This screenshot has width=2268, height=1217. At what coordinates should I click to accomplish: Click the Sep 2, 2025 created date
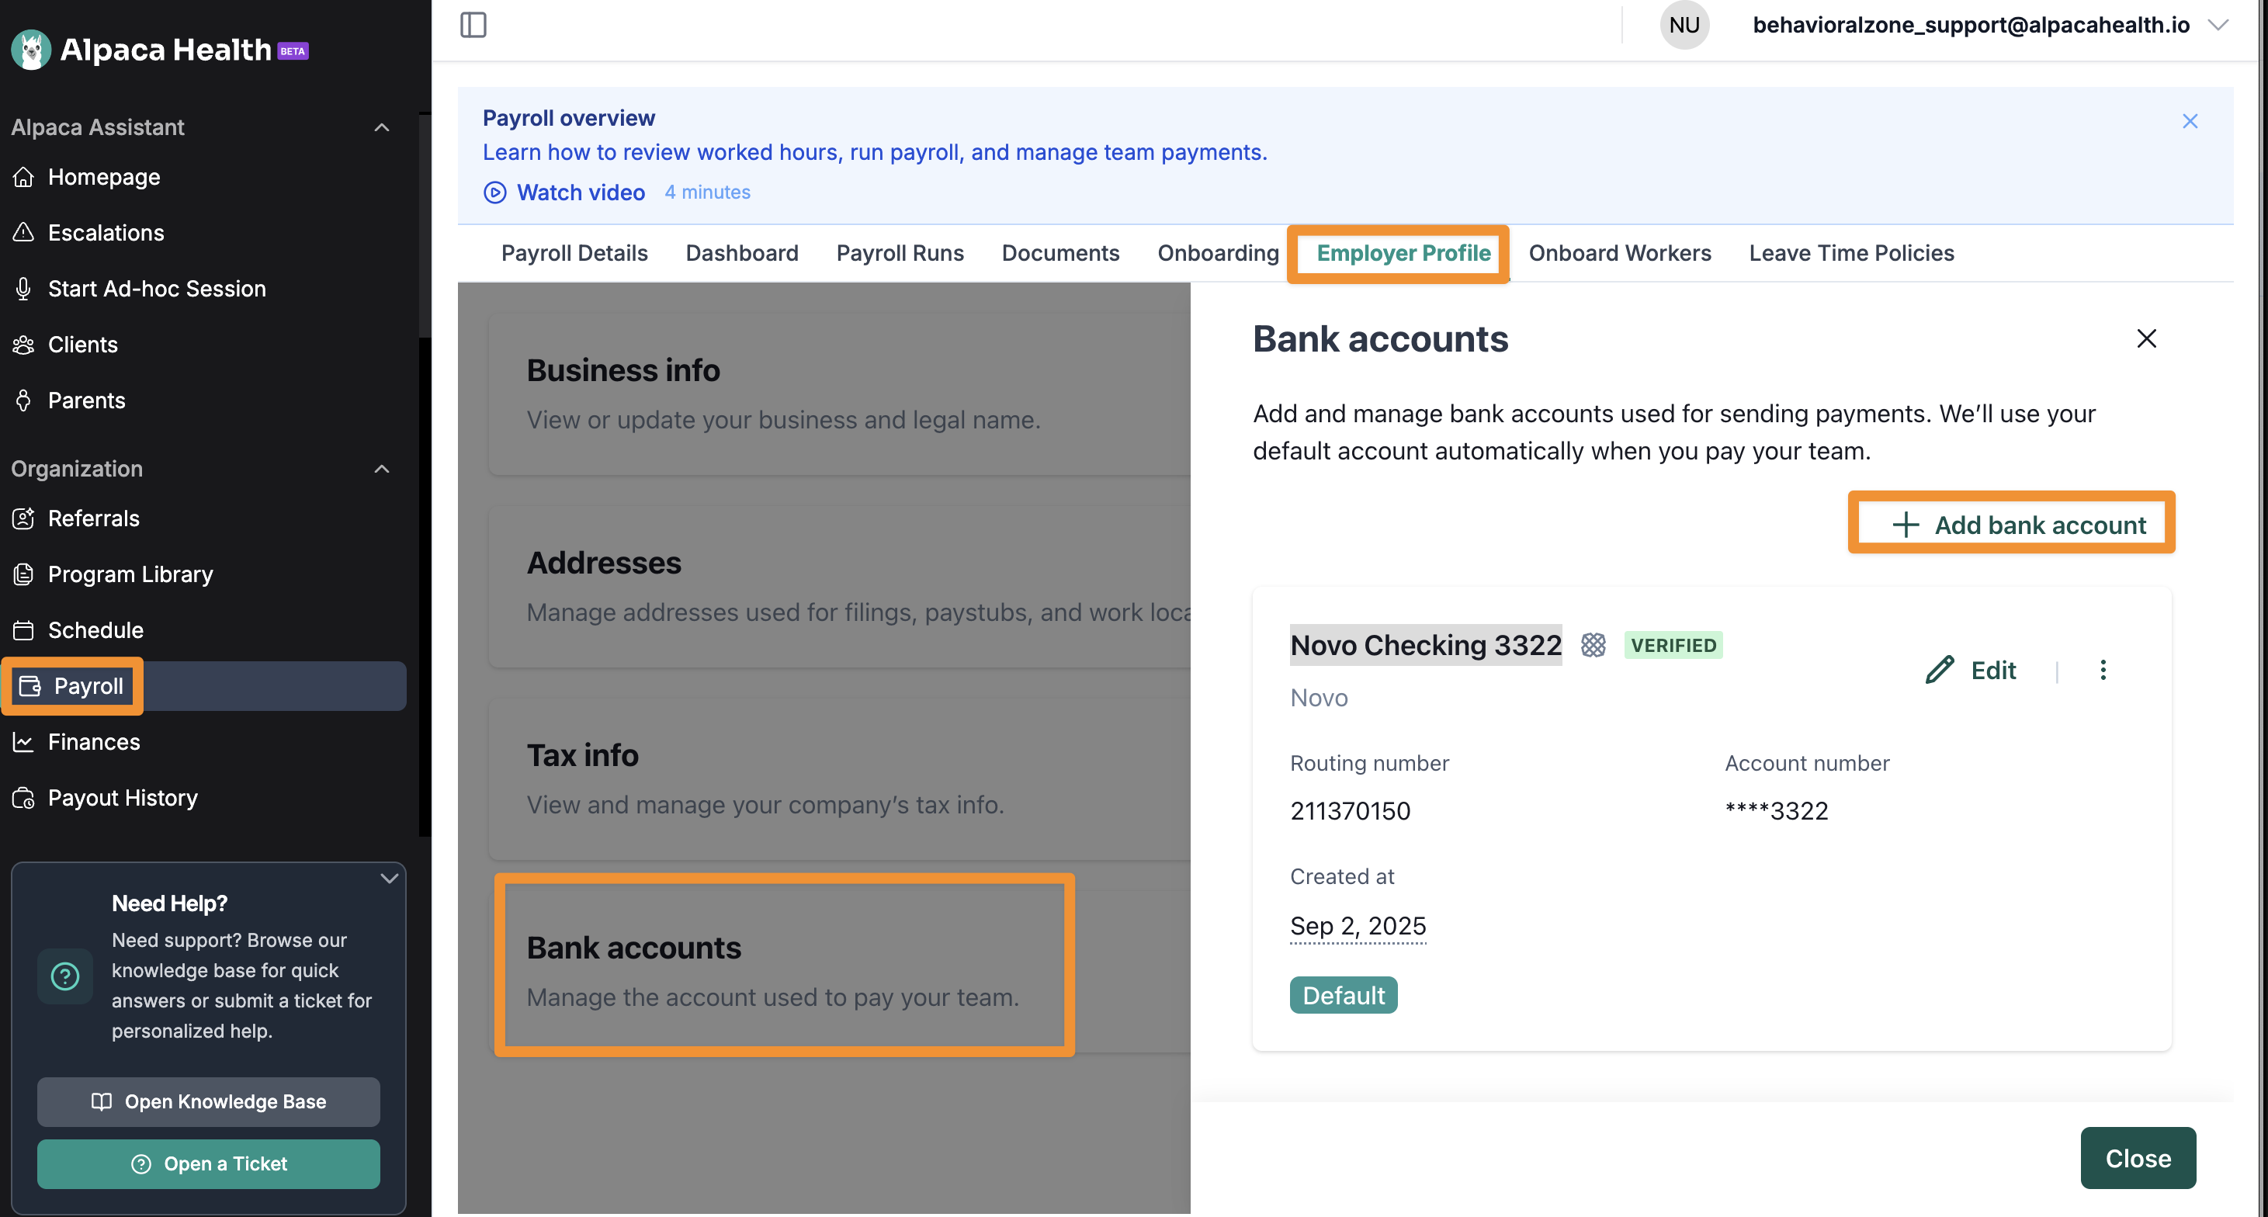[1358, 927]
